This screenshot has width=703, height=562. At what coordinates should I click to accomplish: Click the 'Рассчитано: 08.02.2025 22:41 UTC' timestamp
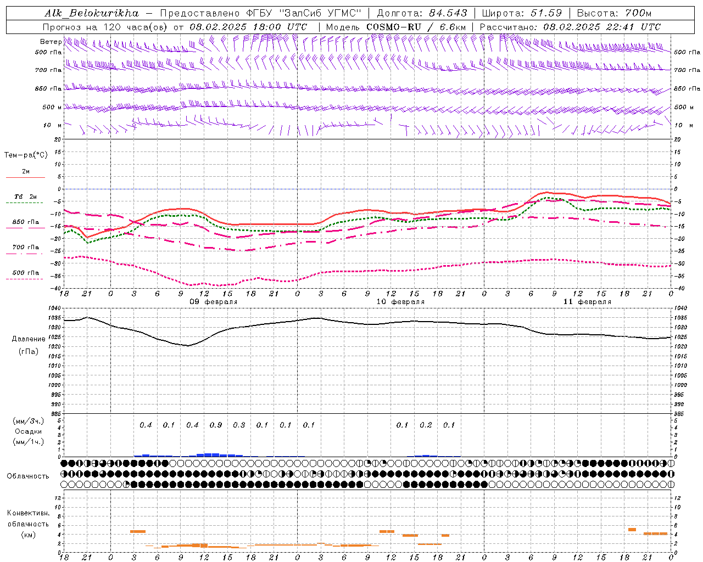pos(570,27)
